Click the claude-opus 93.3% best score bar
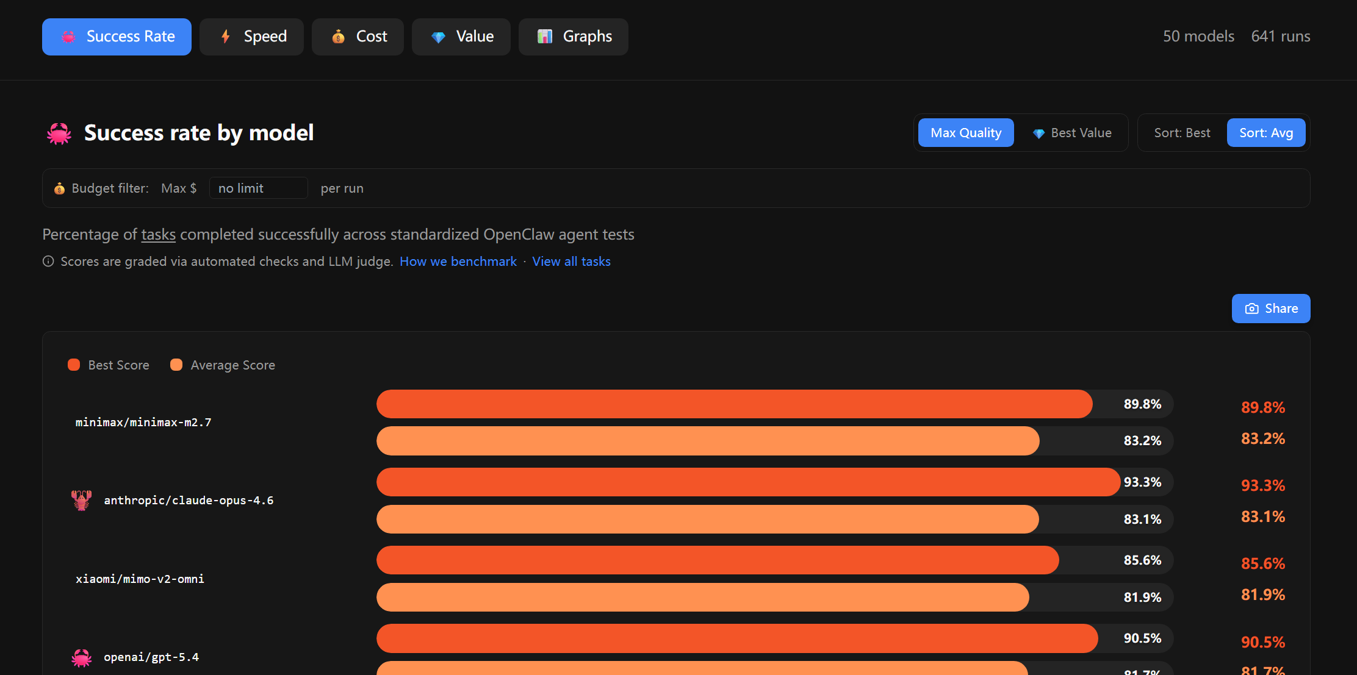Viewport: 1357px width, 675px height. 749,482
